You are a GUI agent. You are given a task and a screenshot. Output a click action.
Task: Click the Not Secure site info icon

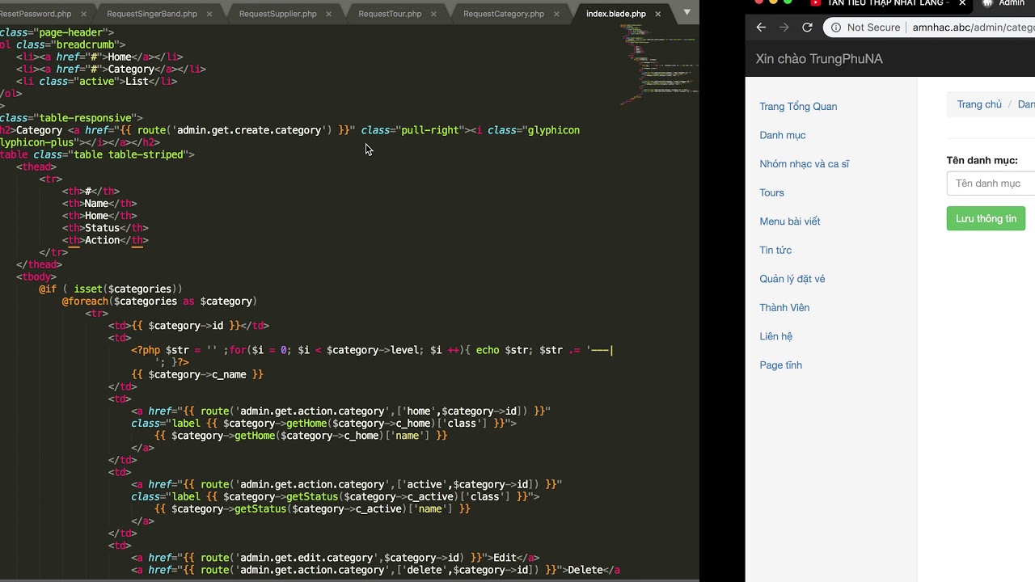coord(836,27)
